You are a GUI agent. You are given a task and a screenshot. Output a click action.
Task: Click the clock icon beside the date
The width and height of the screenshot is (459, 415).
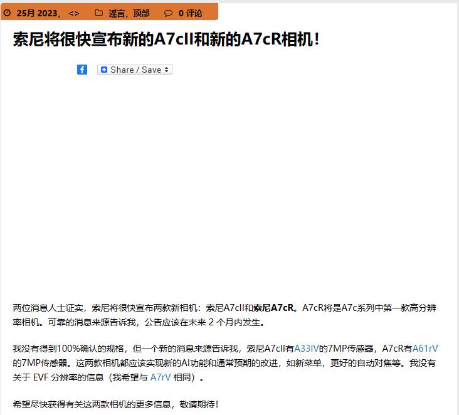click(x=8, y=13)
